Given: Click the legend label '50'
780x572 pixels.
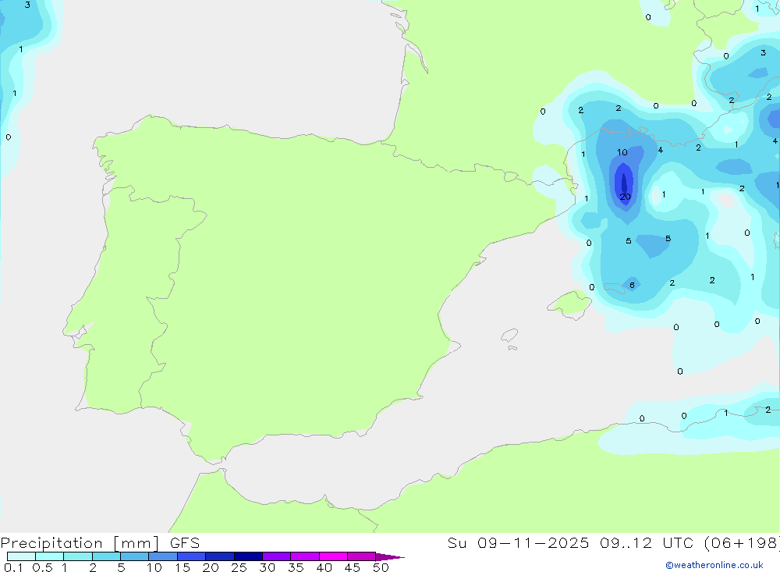Looking at the screenshot, I should point(381,567).
